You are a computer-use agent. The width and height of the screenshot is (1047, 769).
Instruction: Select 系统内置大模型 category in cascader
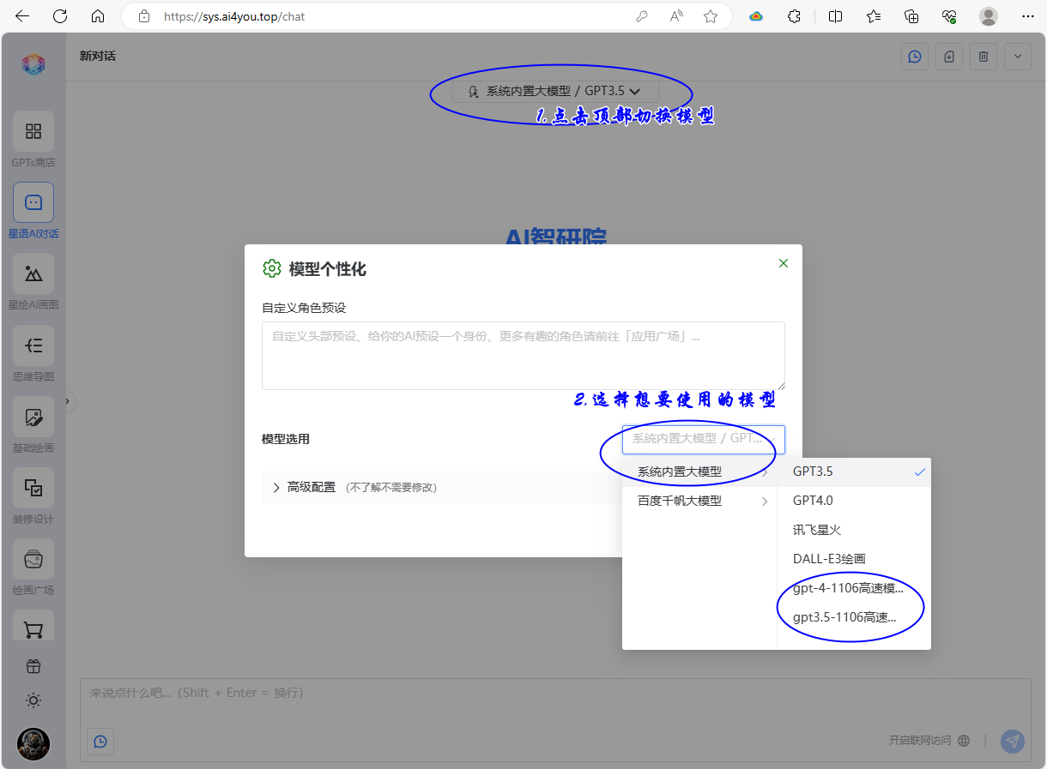[x=699, y=472]
